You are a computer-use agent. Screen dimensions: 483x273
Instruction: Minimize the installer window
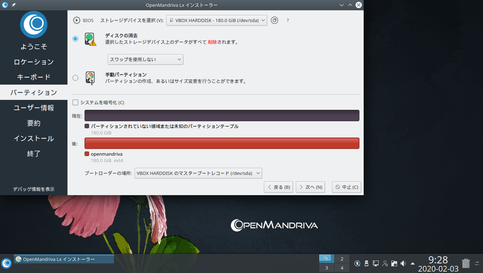click(x=342, y=5)
